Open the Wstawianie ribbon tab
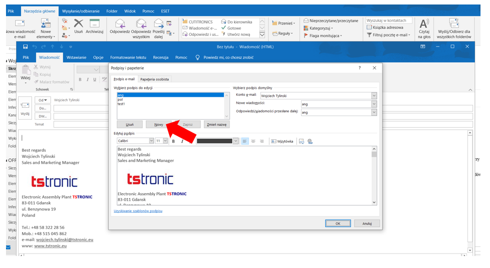The image size is (490, 268). [76, 57]
